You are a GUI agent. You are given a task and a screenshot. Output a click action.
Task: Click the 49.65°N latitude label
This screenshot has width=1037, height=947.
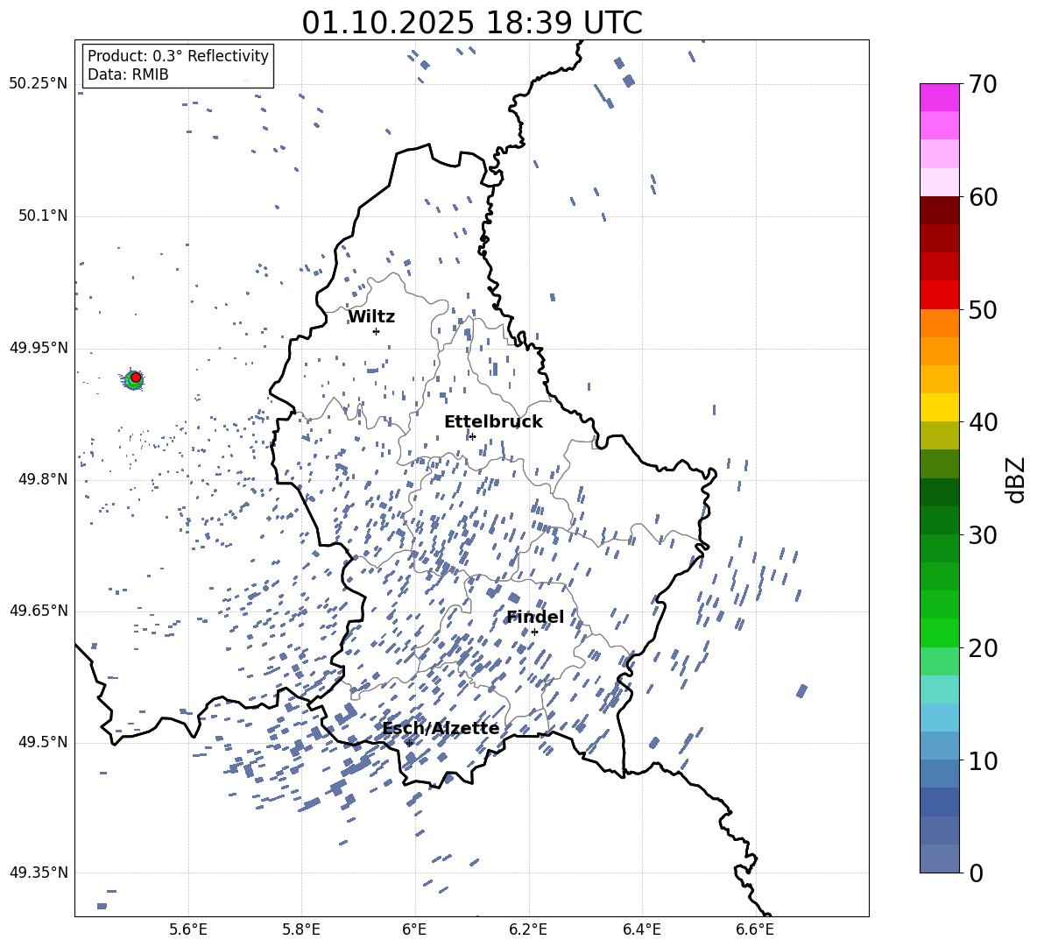coord(38,611)
